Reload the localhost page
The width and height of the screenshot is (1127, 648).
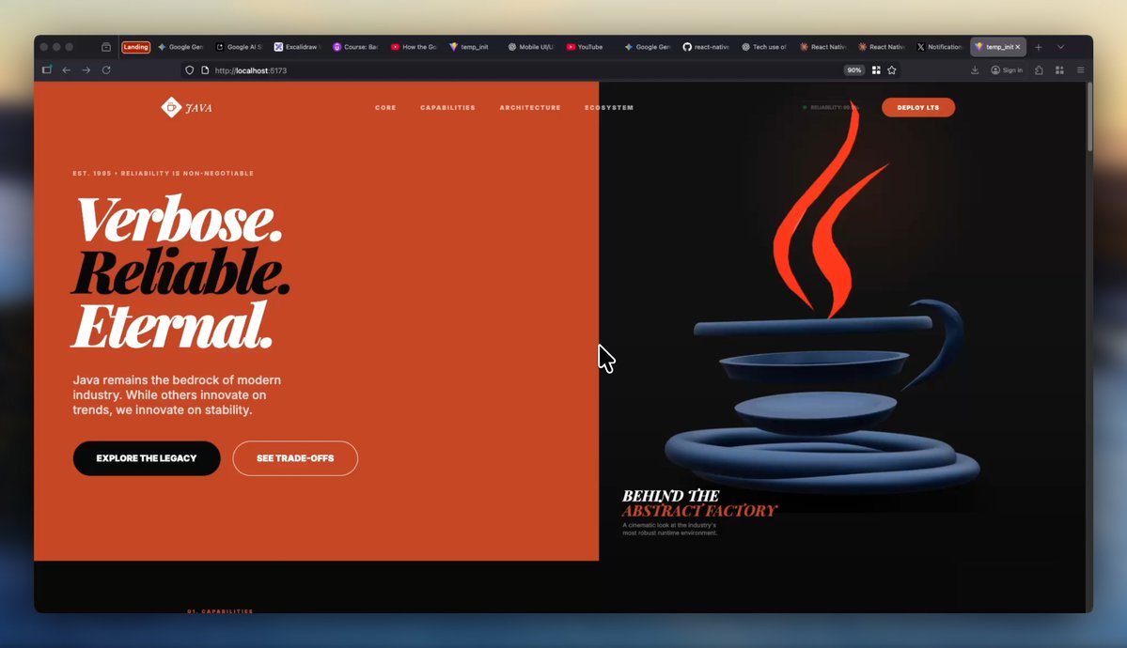106,70
